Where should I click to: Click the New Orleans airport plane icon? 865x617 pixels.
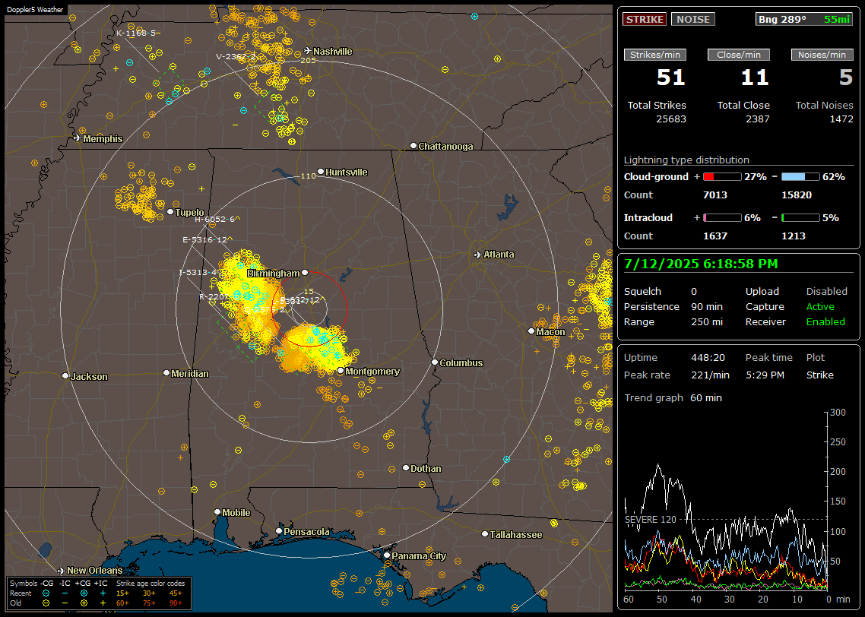tap(62, 570)
